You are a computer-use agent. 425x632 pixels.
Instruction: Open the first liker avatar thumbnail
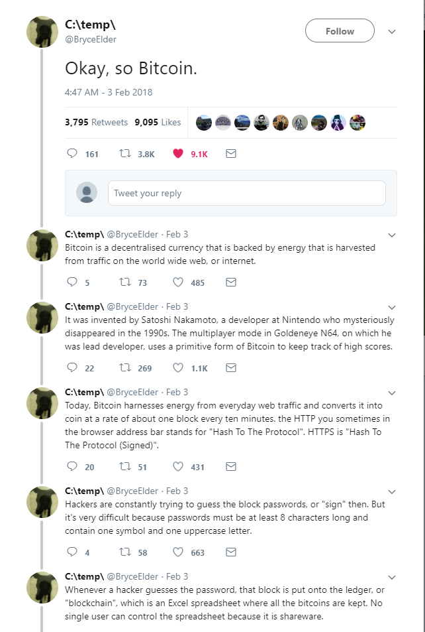coord(205,122)
